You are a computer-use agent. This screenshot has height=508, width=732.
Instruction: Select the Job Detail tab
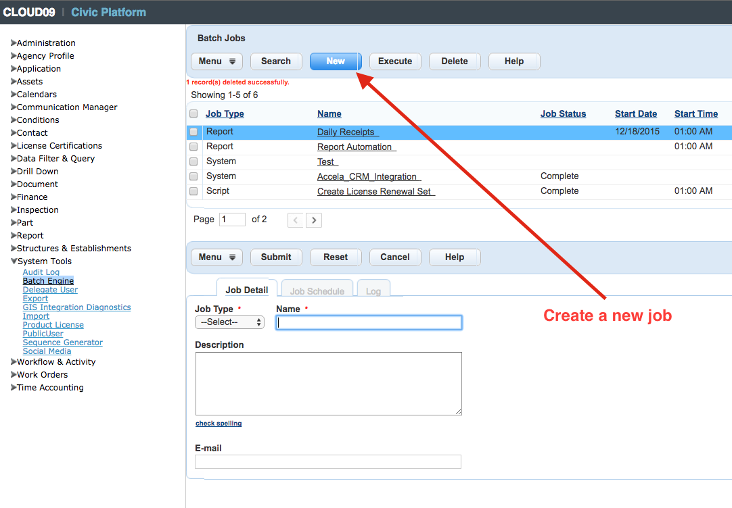[x=247, y=290]
